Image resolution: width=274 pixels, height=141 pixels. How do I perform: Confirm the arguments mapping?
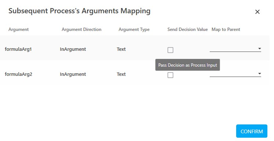(x=252, y=131)
